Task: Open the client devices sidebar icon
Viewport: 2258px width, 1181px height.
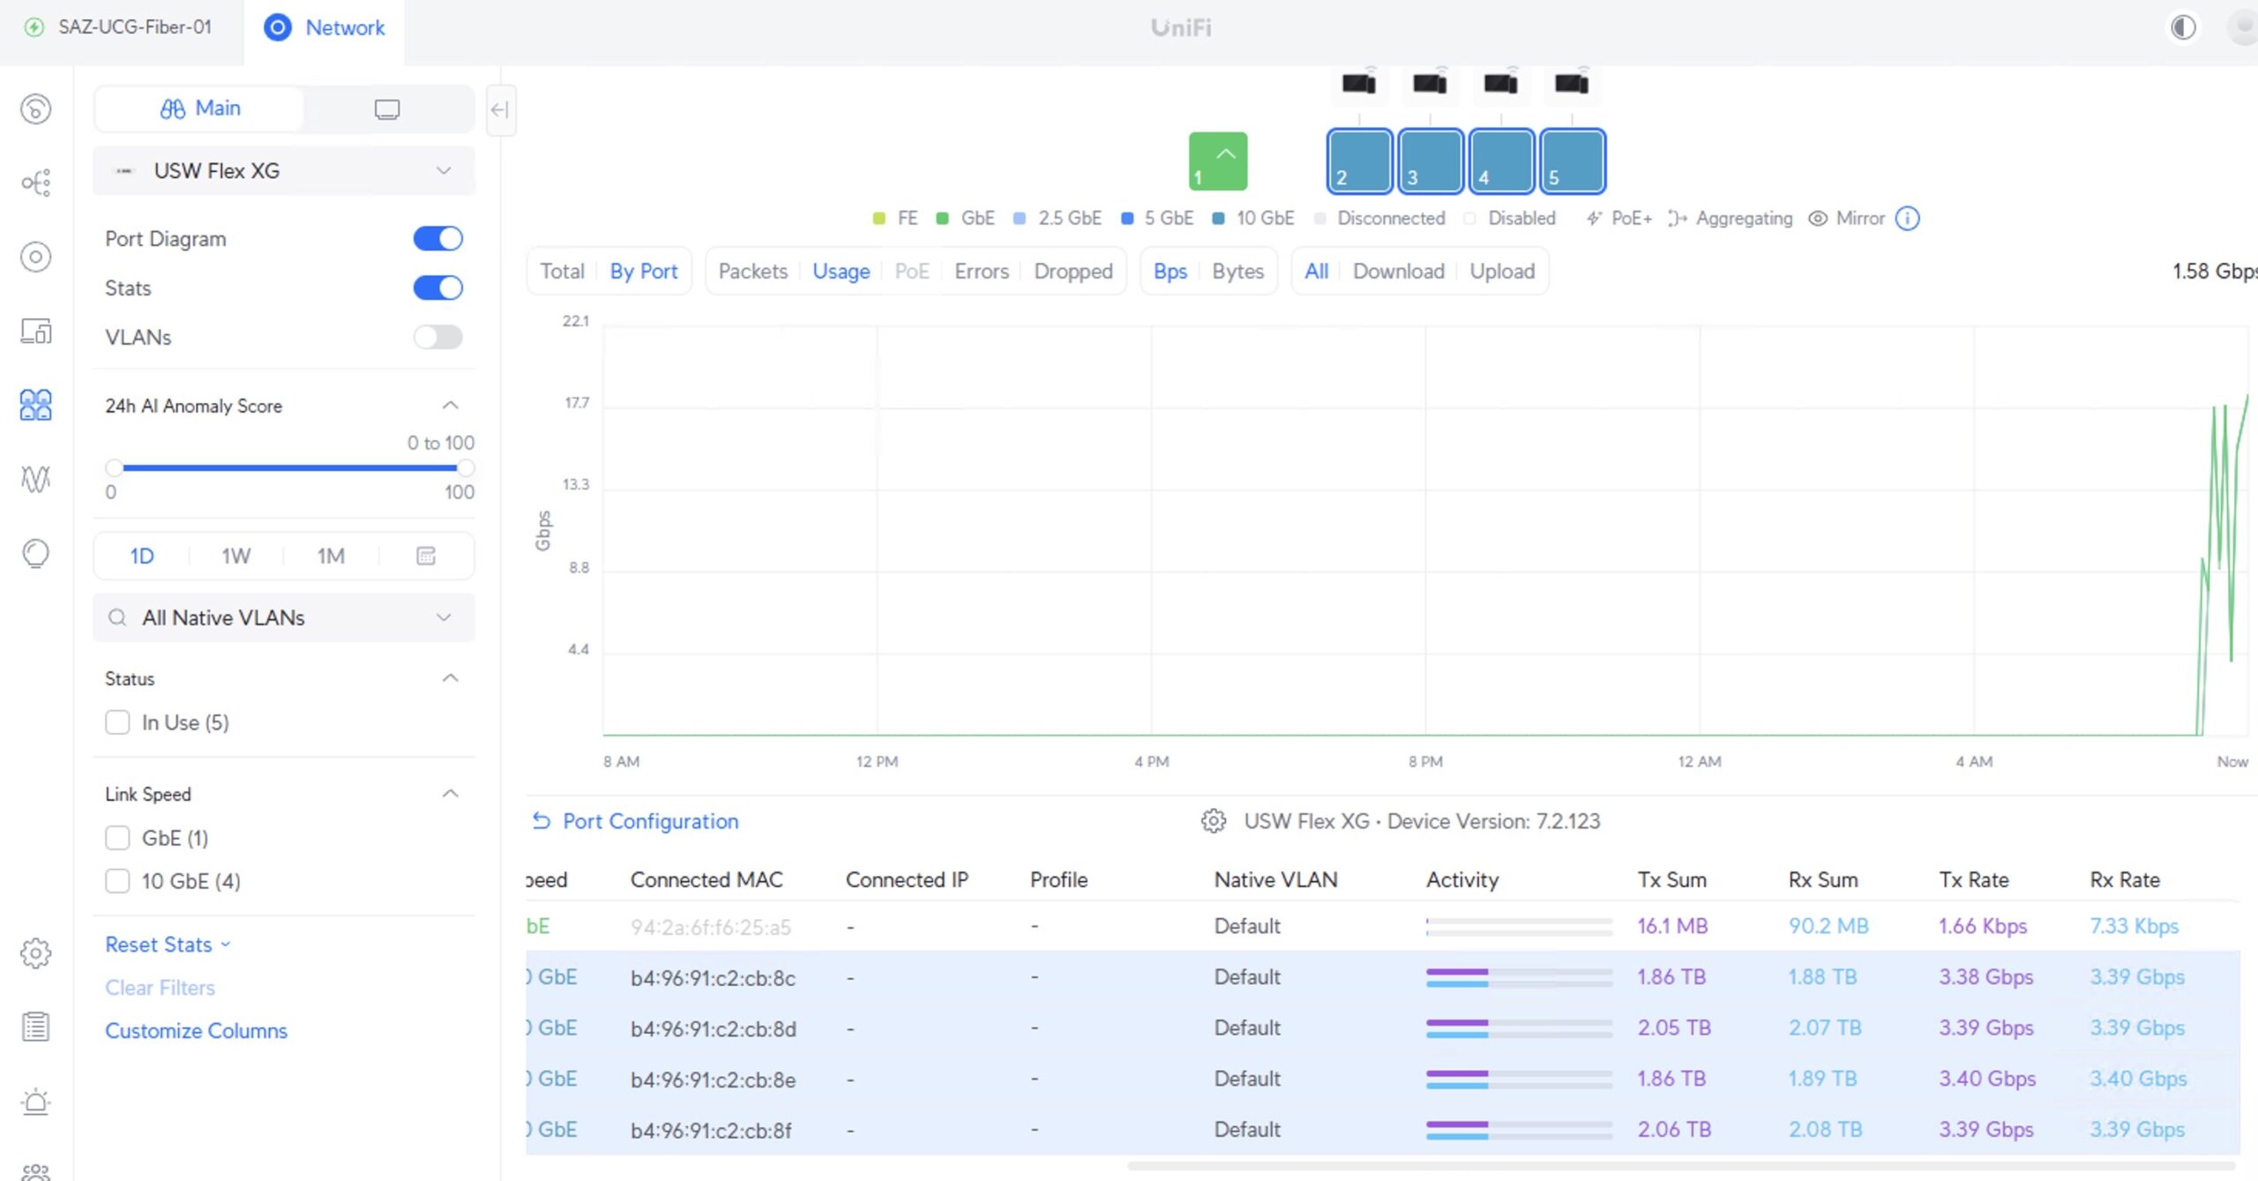Action: click(35, 332)
